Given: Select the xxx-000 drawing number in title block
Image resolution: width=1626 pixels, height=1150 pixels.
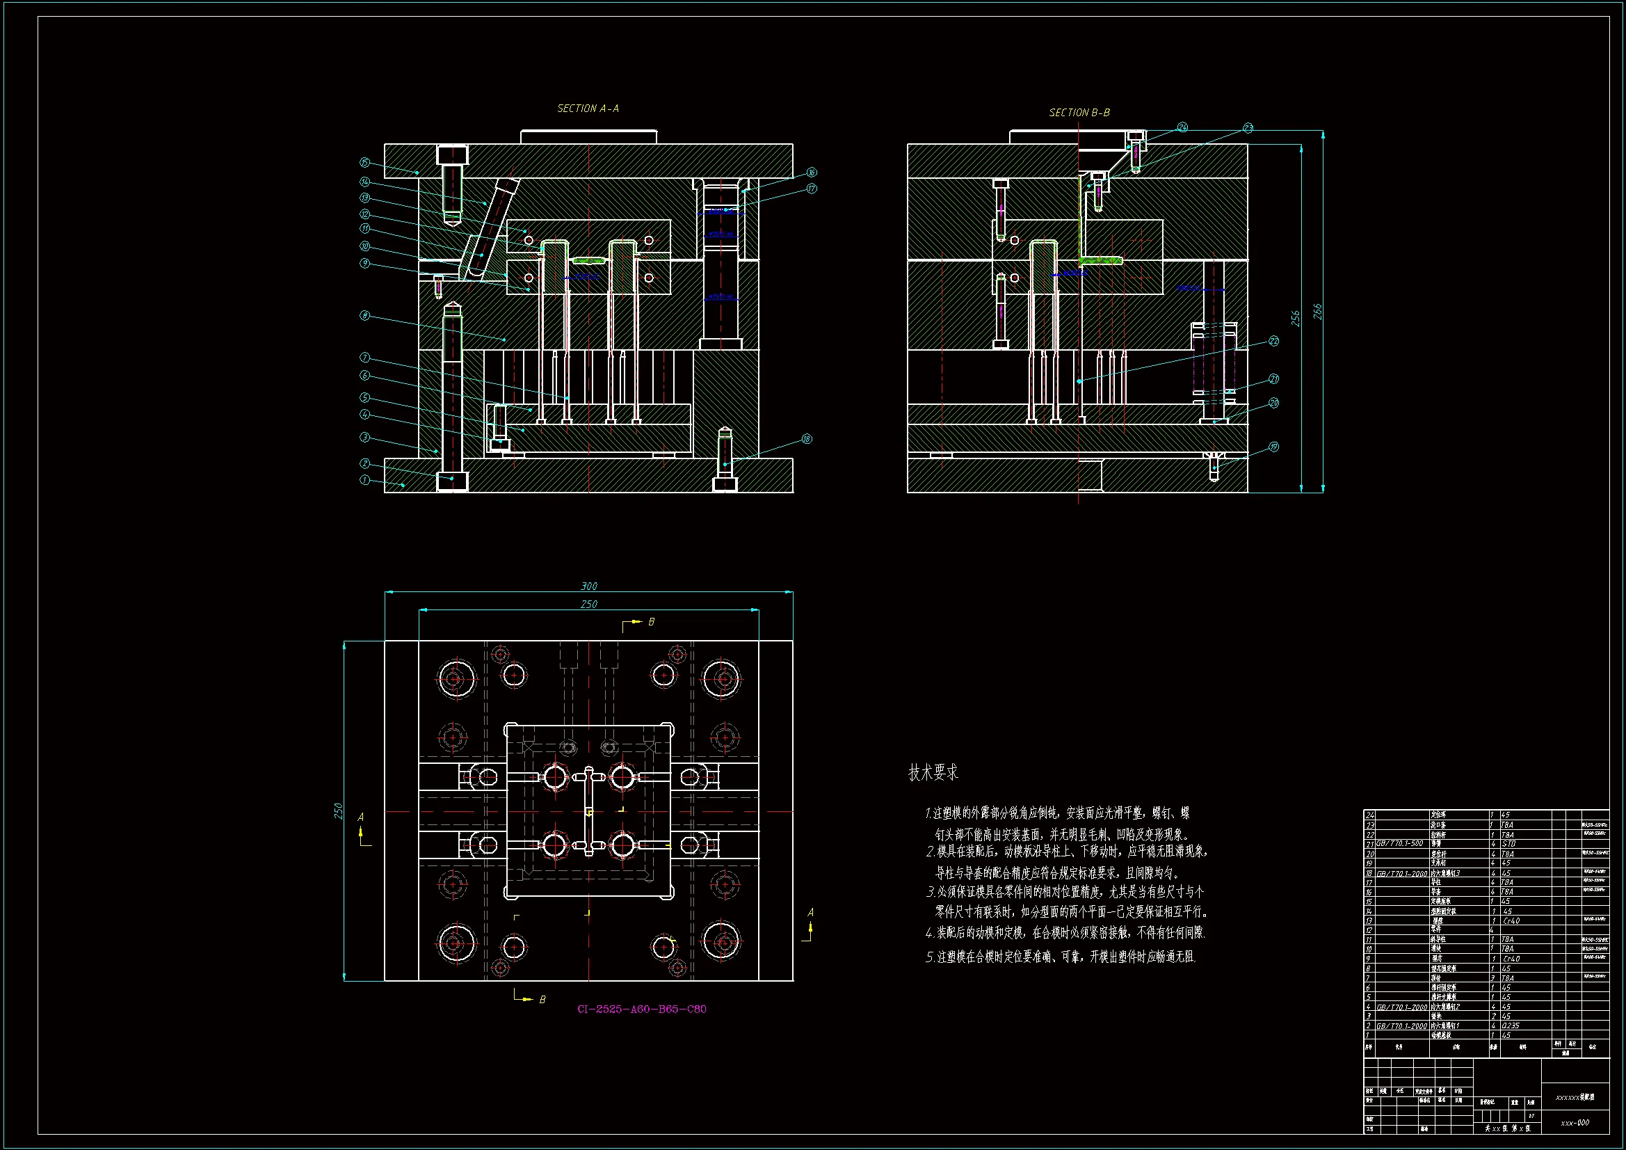Looking at the screenshot, I should point(1575,1123).
